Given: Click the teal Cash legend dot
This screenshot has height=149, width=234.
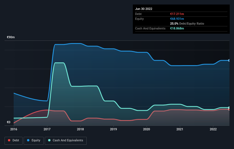Looking at the screenshot, I should (x=49, y=140).
